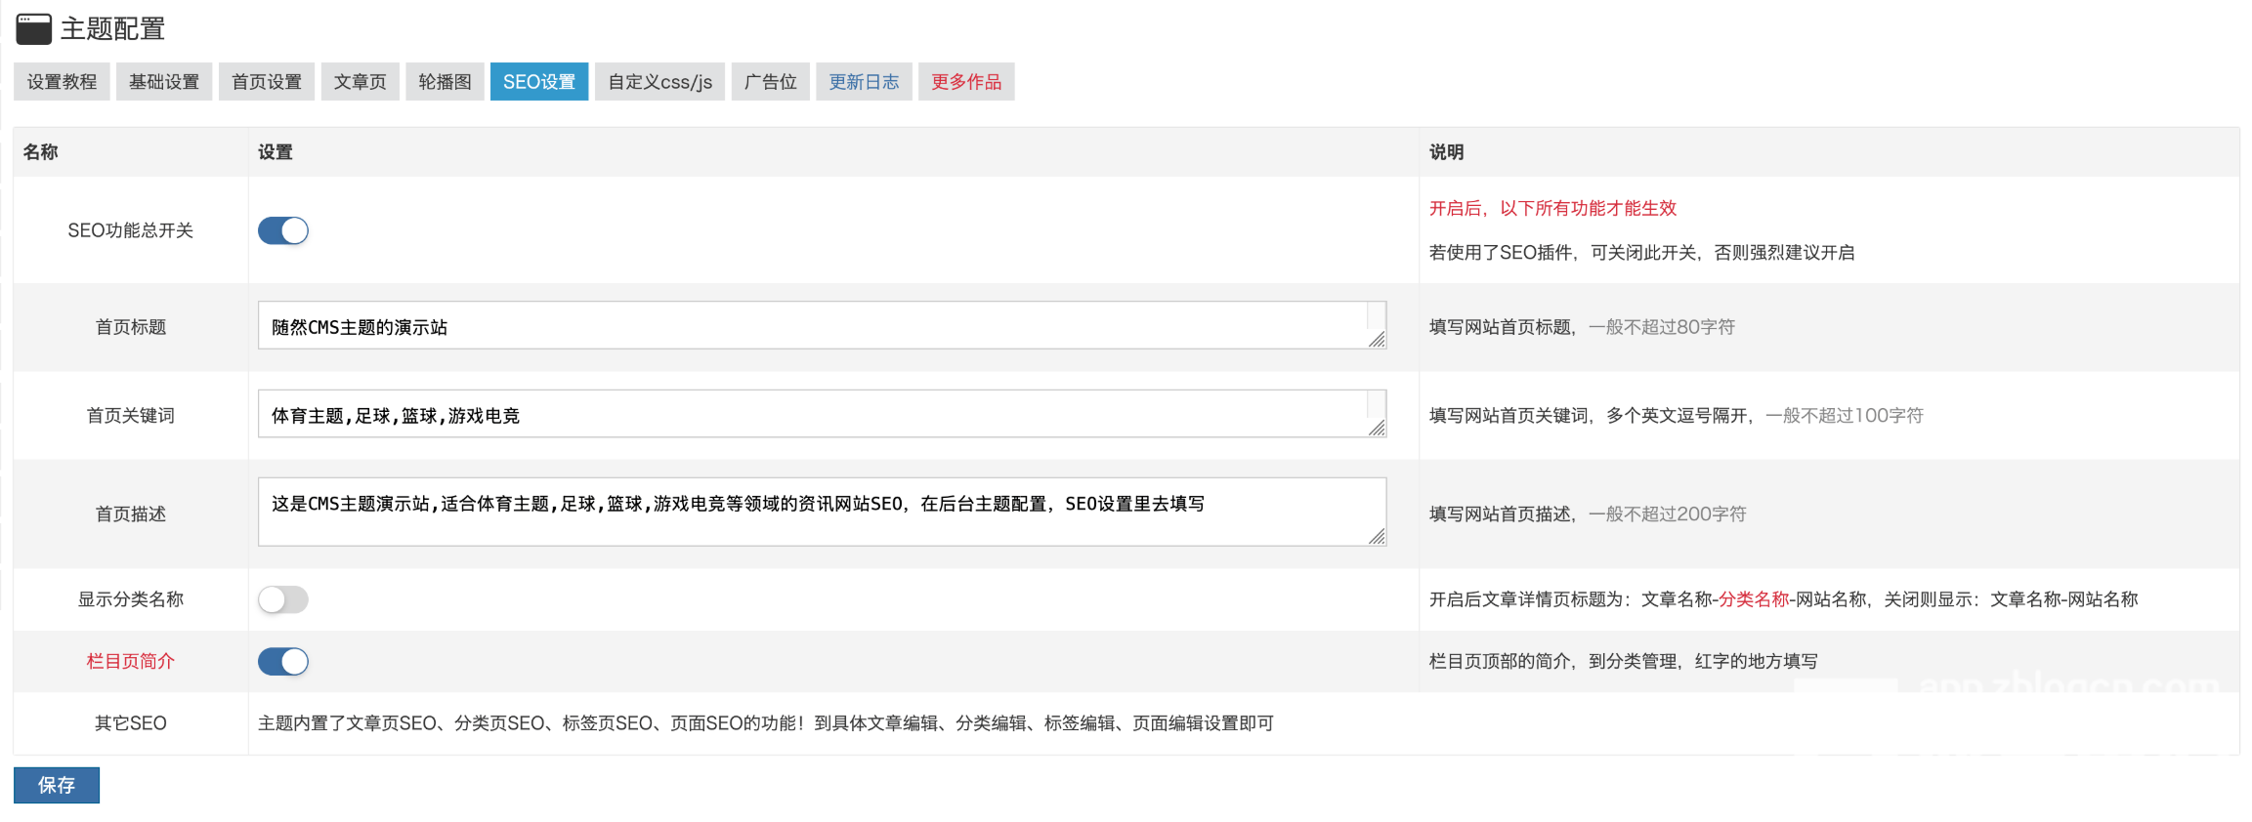This screenshot has width=2252, height=822.
Task: Select the 文章页 tab
Action: [x=360, y=82]
